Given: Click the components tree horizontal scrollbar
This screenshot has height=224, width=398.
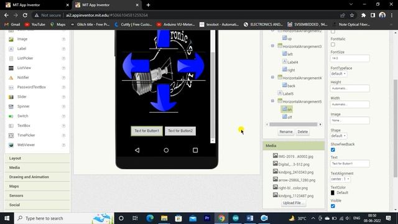Looking at the screenshot, I should [294, 124].
